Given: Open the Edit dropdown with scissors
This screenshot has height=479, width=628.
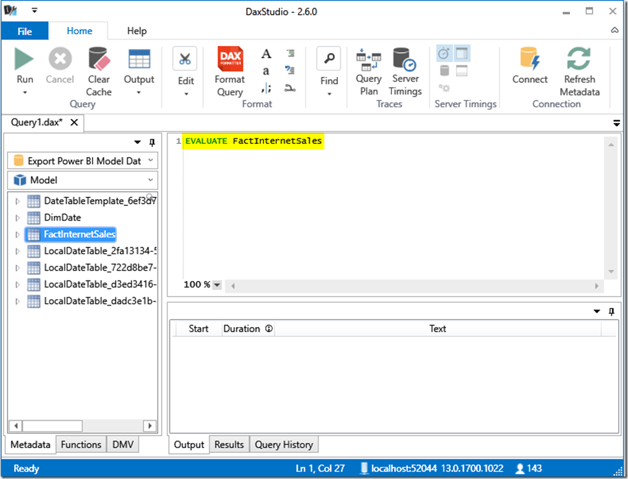Looking at the screenshot, I should (x=186, y=72).
